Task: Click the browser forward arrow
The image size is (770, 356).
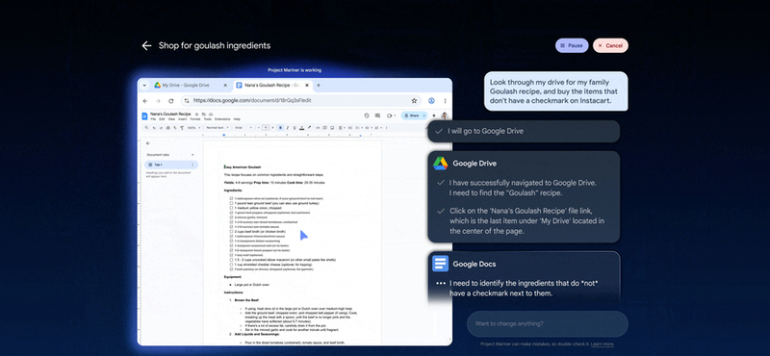Action: tap(158, 101)
